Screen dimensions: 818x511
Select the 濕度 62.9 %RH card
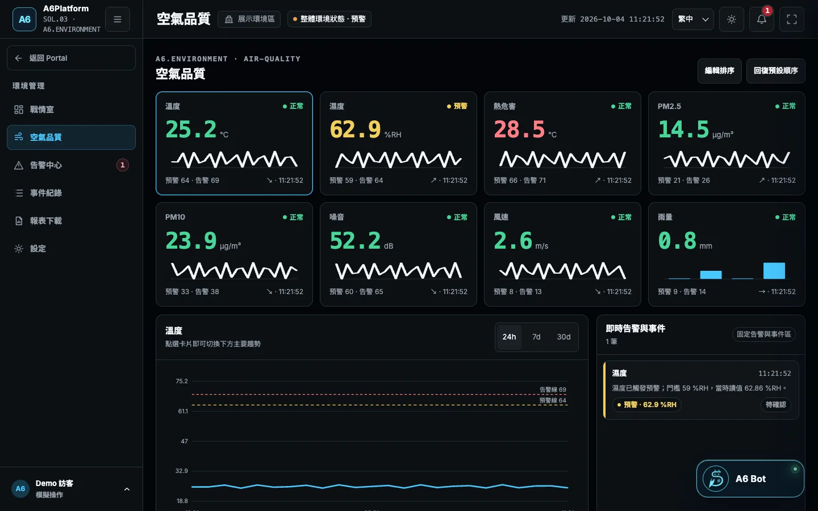tap(398, 144)
